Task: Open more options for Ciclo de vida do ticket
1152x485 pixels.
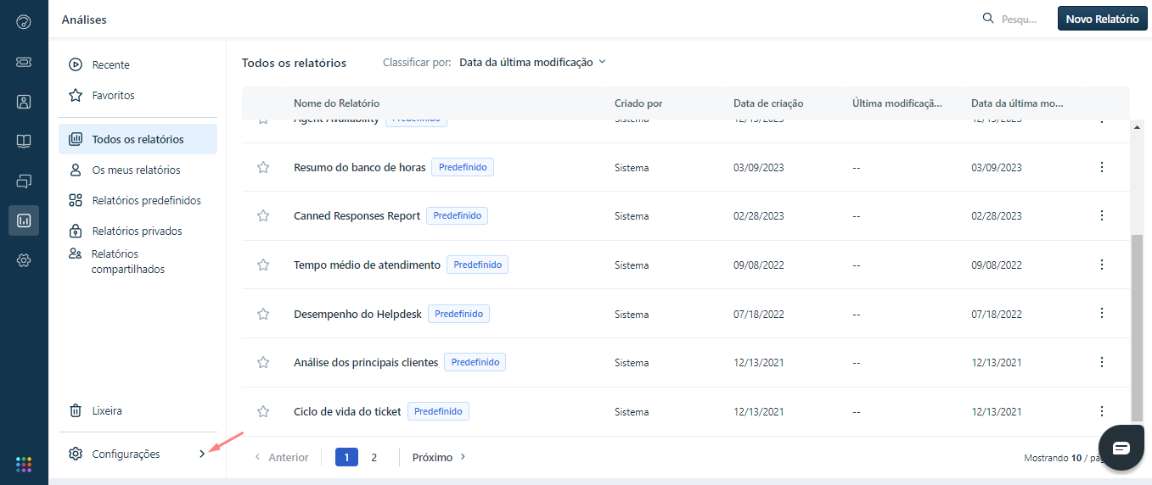Action: click(x=1102, y=411)
